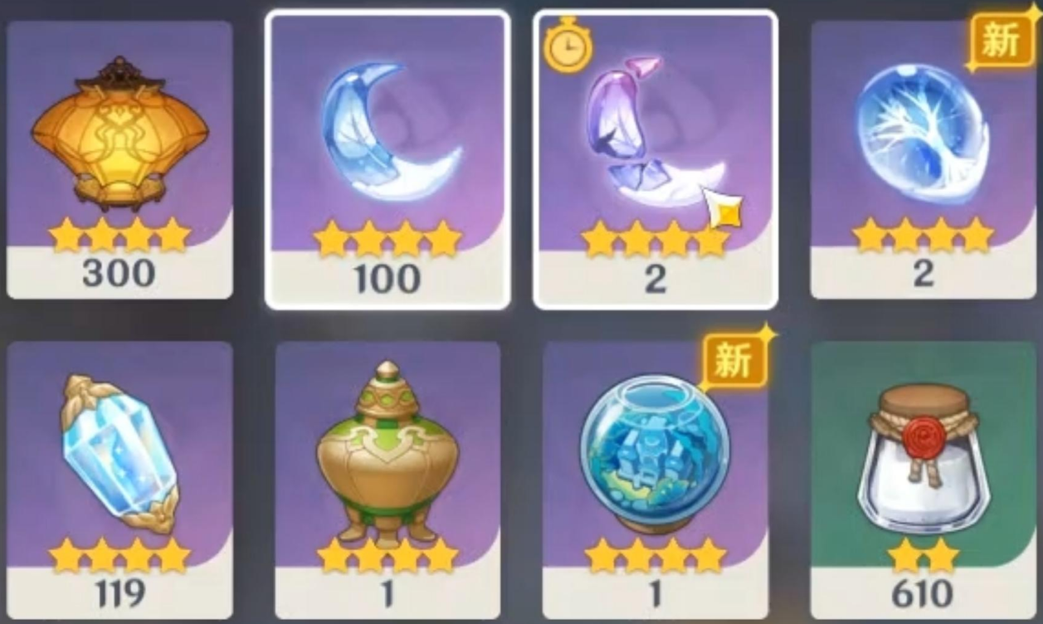Viewport: 1043px width, 624px height.
Task: Click the quantity 2 under the tree orb
Action: click(x=923, y=273)
